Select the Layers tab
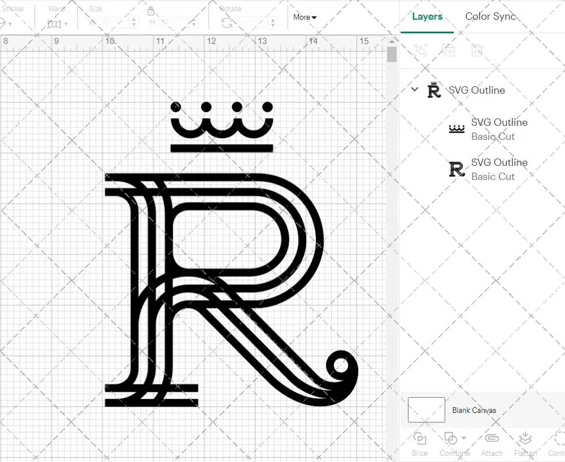This screenshot has height=462, width=565. (x=427, y=16)
